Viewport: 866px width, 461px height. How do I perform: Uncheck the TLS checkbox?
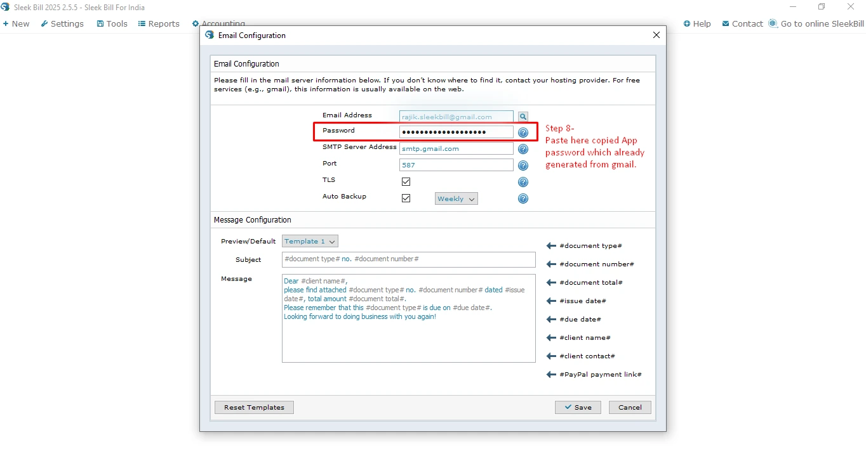point(406,181)
